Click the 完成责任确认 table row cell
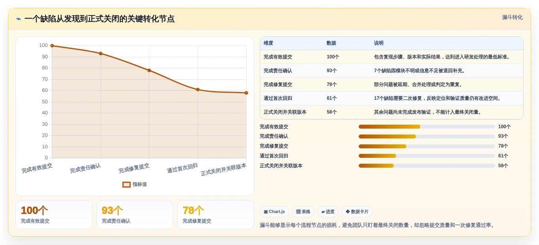The image size is (539, 245). click(x=278, y=71)
